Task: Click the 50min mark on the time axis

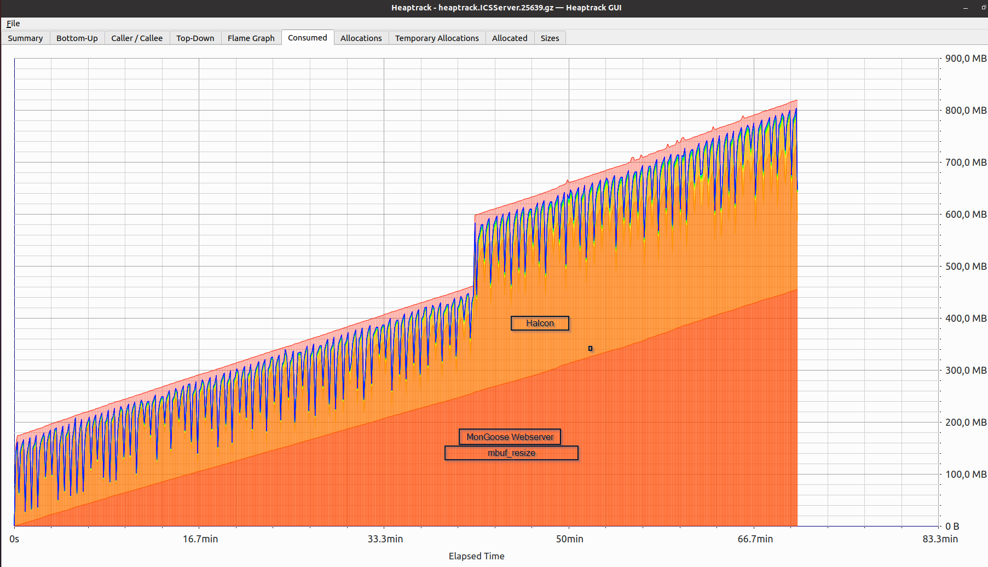Action: (x=570, y=539)
